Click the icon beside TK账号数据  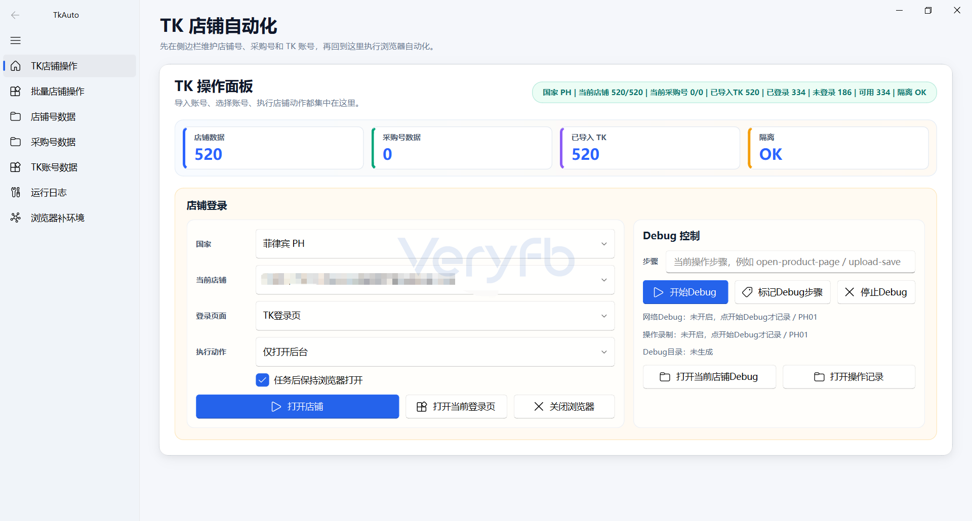click(x=16, y=167)
